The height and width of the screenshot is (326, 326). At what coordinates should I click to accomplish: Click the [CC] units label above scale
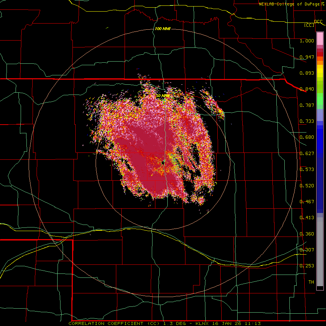click(309, 25)
